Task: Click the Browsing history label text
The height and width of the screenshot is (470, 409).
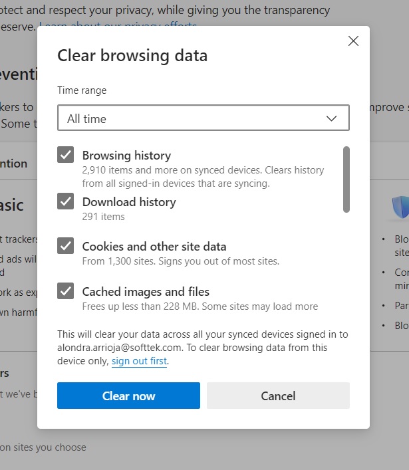Action: [x=126, y=156]
